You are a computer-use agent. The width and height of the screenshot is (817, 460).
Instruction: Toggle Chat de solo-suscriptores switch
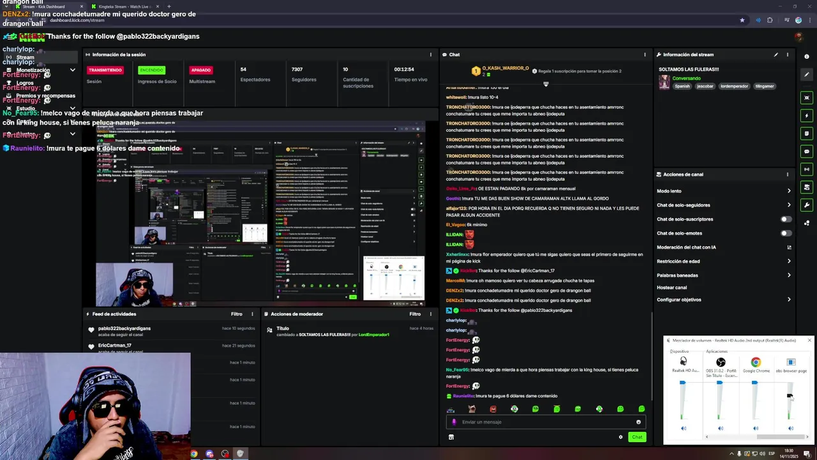point(786,219)
